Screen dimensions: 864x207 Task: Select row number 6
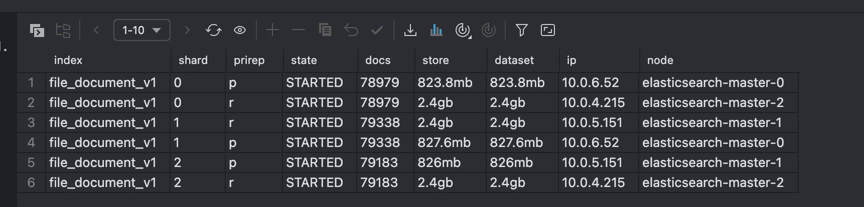point(31,182)
